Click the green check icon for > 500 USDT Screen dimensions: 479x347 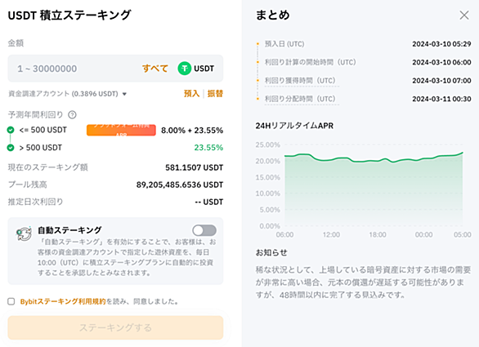click(x=11, y=148)
